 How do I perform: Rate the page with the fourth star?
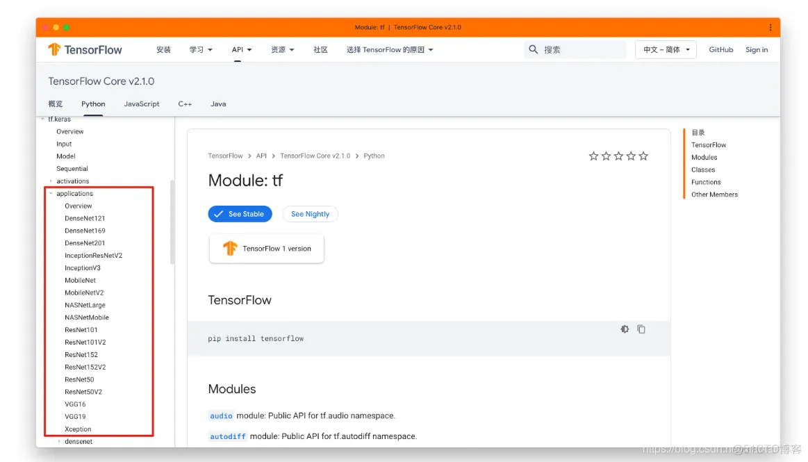pos(631,156)
